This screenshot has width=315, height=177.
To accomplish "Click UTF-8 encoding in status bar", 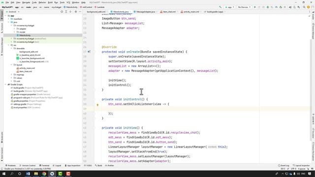I will pos(293,169).
